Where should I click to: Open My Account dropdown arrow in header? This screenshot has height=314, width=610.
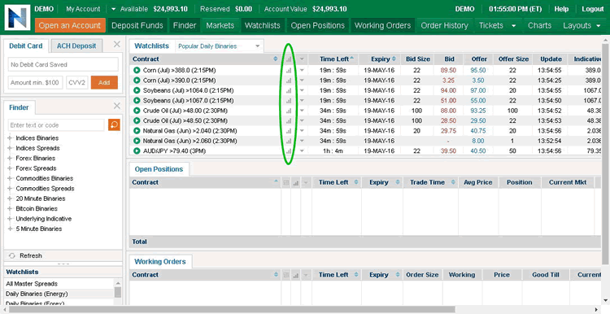click(113, 9)
